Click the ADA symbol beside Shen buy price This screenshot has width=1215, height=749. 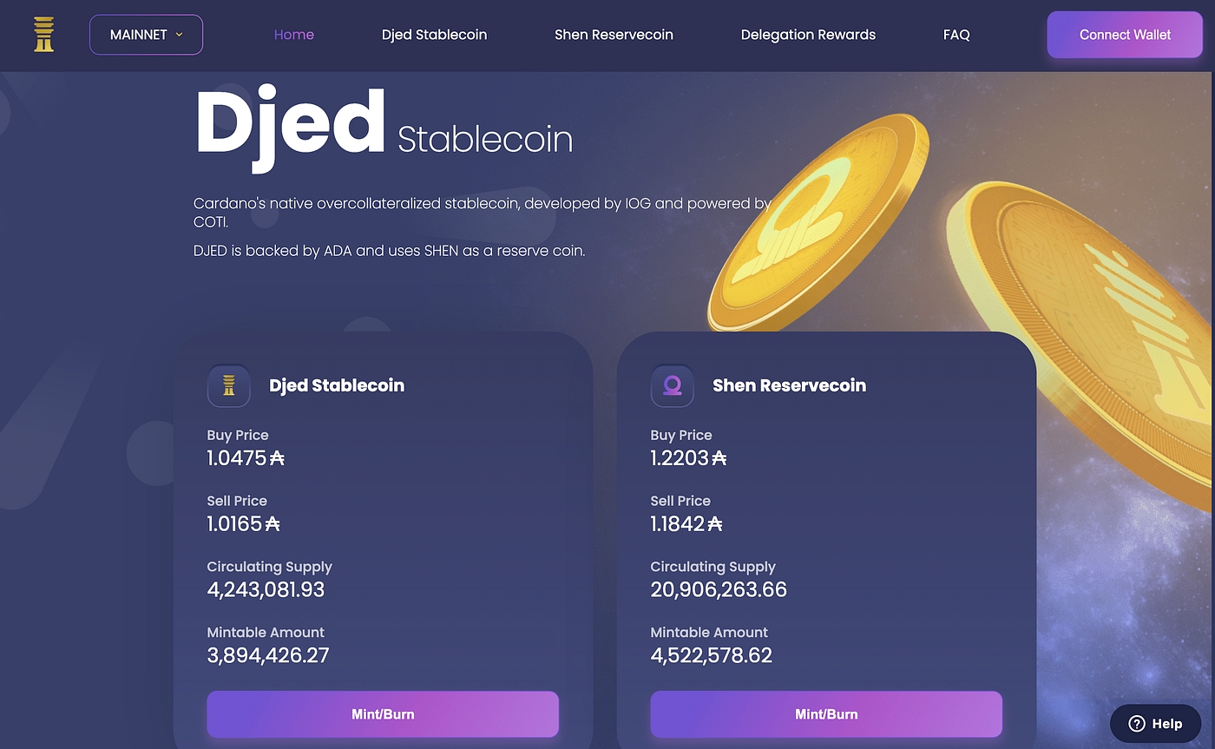point(719,458)
